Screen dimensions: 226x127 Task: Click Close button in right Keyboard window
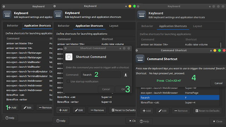[218, 121]
